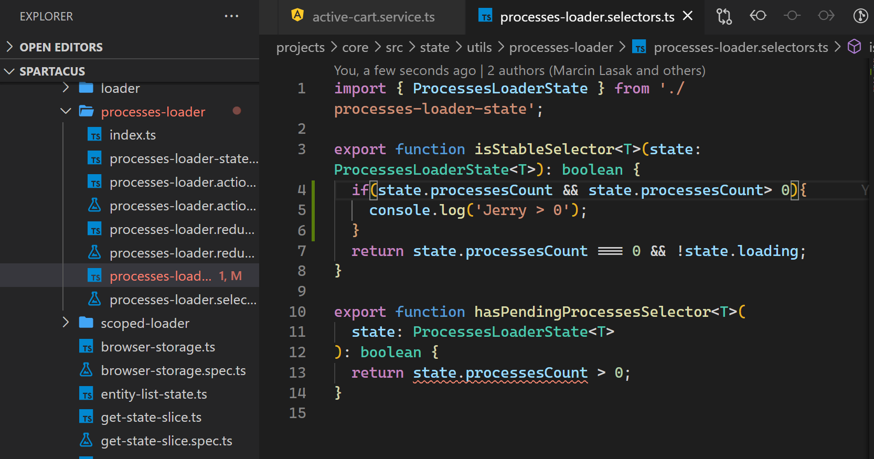Screen dimensions: 874x459
Task: Click line number 13 in gutter
Action: pos(297,372)
